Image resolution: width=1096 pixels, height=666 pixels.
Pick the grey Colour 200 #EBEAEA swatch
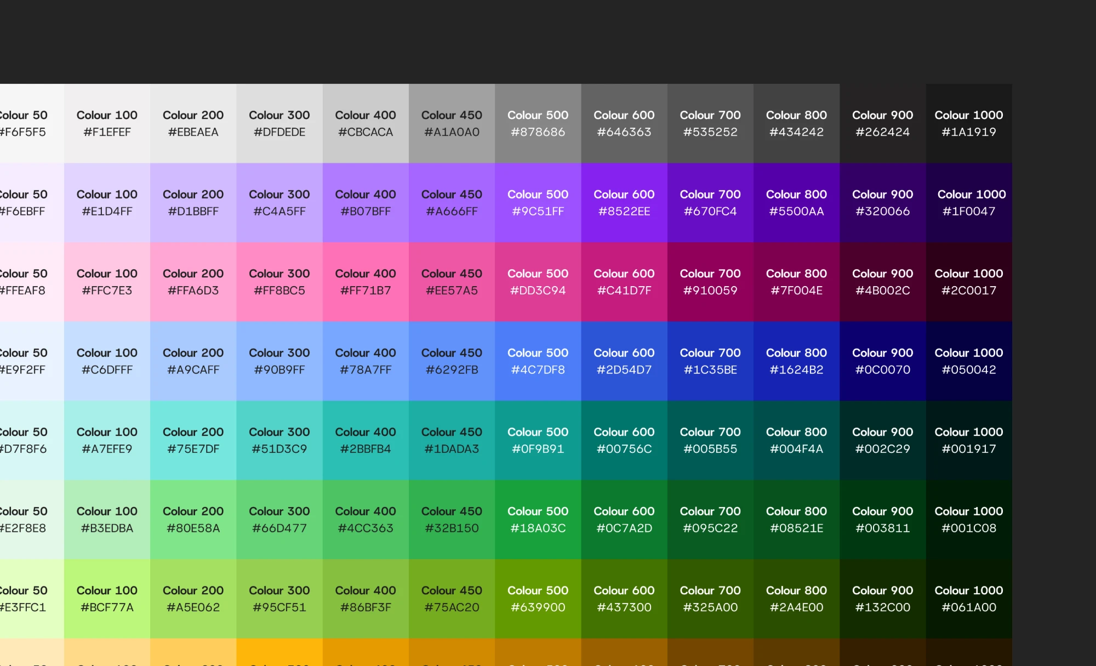[193, 123]
